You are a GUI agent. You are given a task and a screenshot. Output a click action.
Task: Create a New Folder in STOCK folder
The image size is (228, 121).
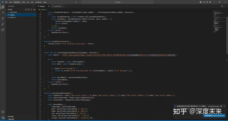click(28, 9)
